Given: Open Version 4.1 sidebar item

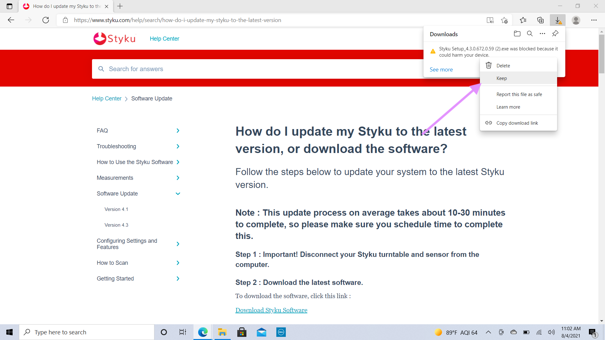Looking at the screenshot, I should [116, 209].
